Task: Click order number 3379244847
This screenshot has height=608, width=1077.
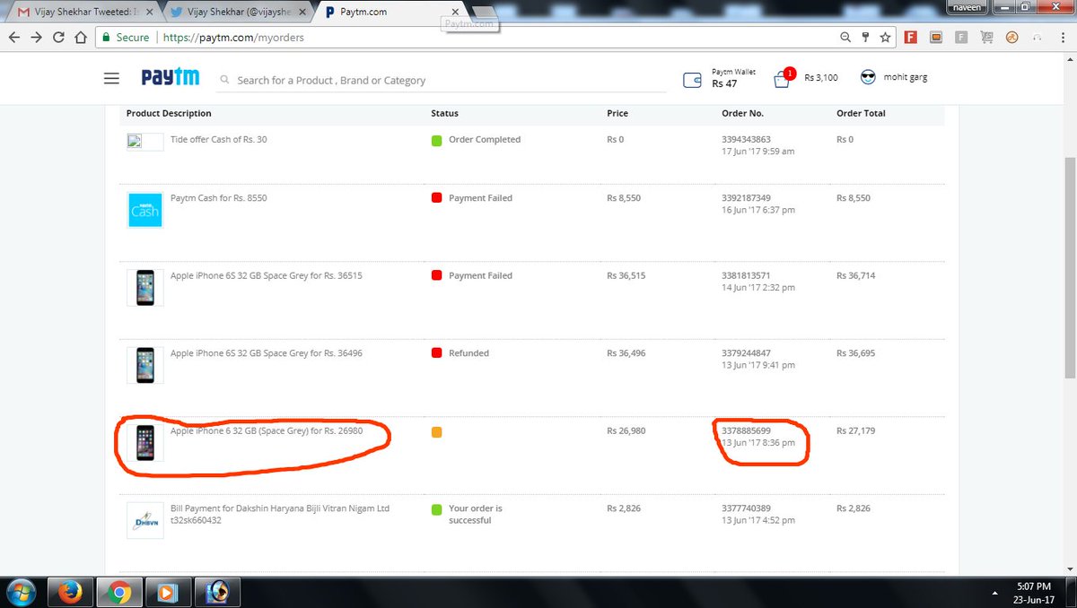Action: [x=746, y=353]
